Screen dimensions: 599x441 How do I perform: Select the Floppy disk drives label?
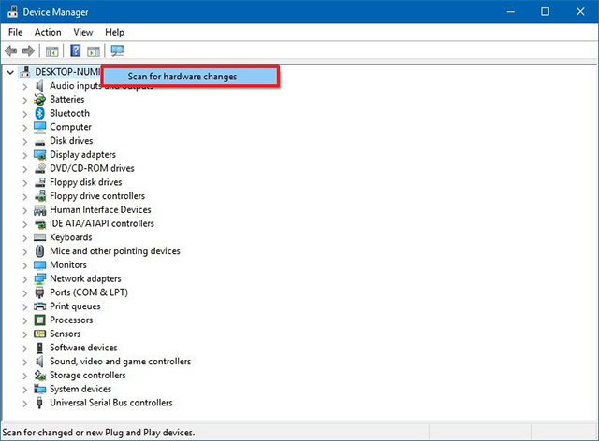pos(85,182)
